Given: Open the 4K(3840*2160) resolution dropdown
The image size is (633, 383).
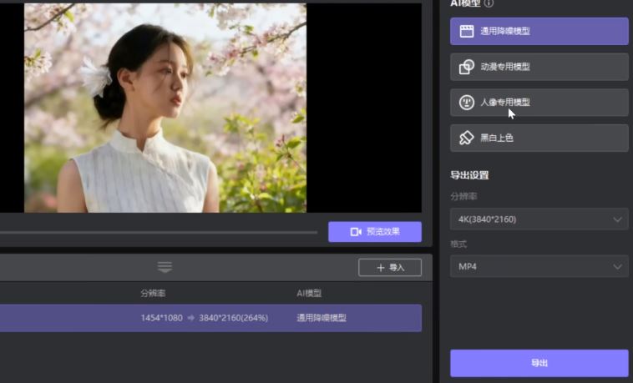Looking at the screenshot, I should [539, 219].
